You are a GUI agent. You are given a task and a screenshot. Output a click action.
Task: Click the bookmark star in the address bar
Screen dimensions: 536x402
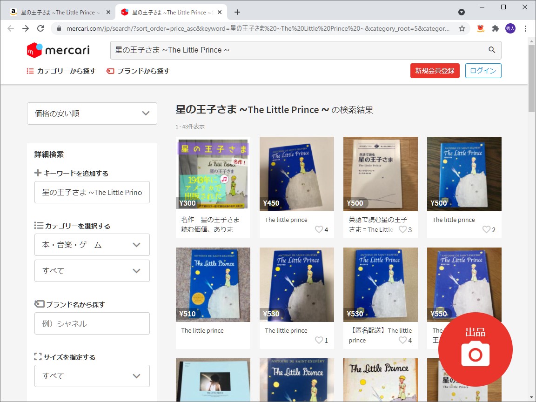click(x=462, y=28)
